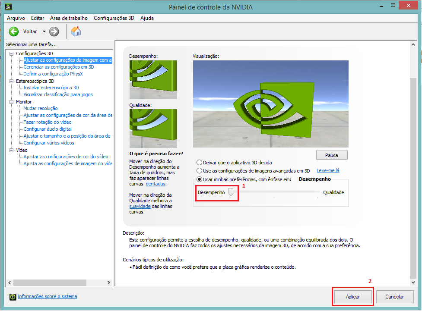
Task: Open the Ajuda menu
Action: coord(147,18)
